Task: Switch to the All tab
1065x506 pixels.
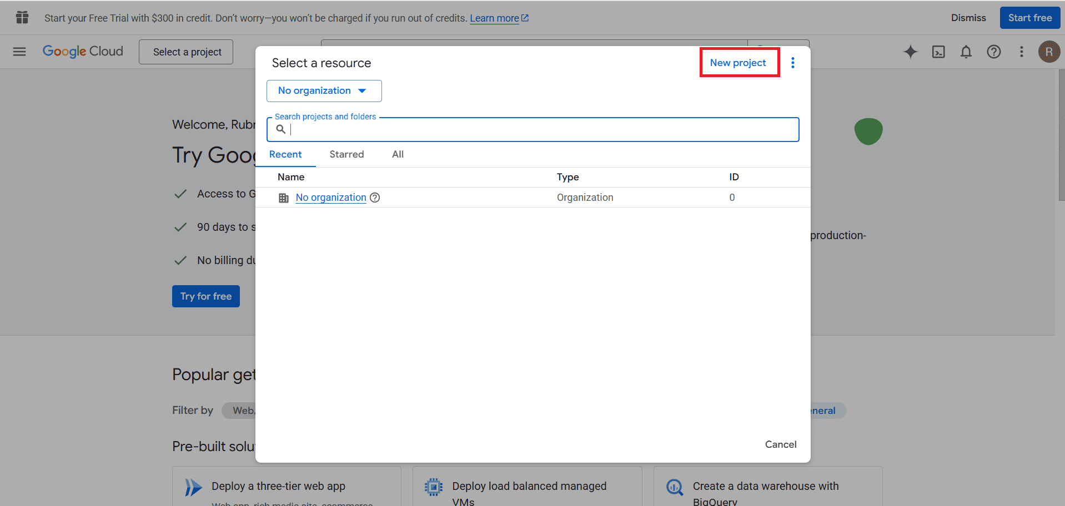Action: click(x=398, y=154)
